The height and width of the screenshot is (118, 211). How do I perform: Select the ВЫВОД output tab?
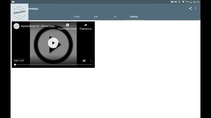(134, 17)
